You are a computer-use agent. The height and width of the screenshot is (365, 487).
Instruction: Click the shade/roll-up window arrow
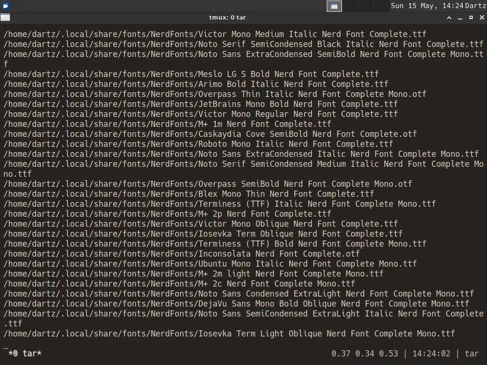coord(449,18)
